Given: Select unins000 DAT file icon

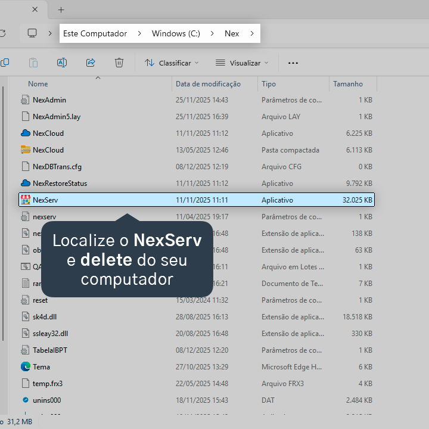Looking at the screenshot, I should (25, 400).
